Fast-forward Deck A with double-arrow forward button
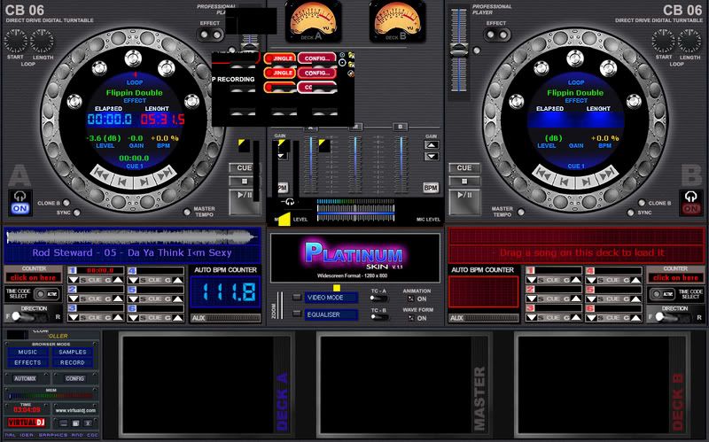Screen dimensions: 709x442 coord(166,174)
